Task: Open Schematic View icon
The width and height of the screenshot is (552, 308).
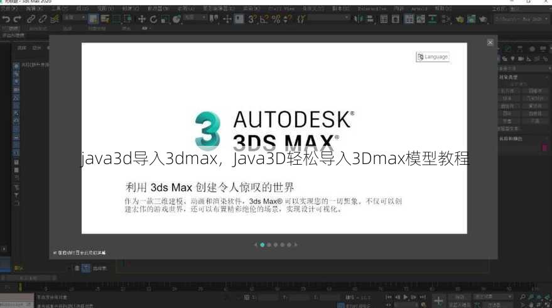Action: [433, 19]
